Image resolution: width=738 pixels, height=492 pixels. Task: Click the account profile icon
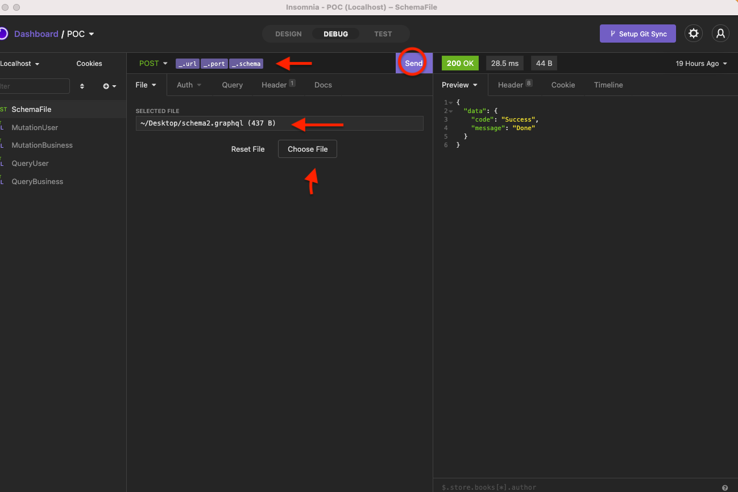pyautogui.click(x=720, y=33)
